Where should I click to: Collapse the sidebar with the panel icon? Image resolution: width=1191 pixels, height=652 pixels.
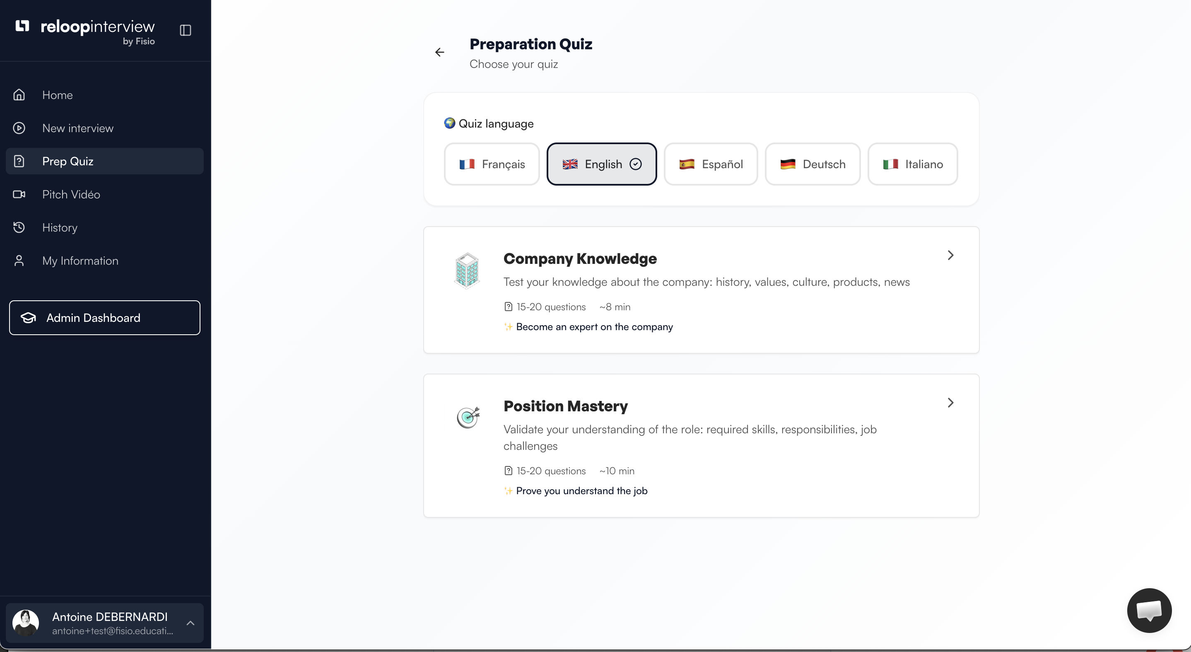coord(186,30)
